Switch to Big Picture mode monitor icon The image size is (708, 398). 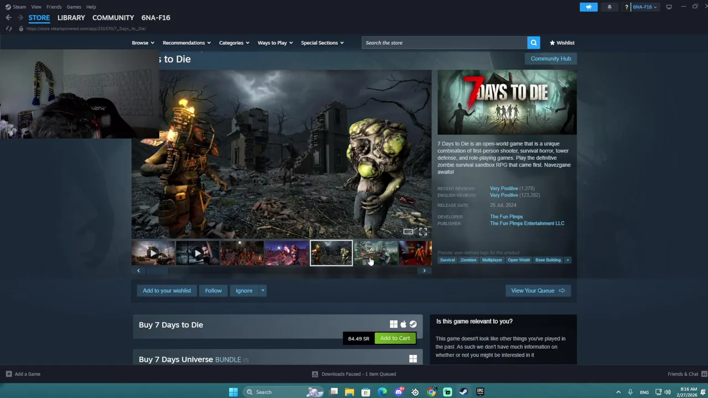coord(669,7)
